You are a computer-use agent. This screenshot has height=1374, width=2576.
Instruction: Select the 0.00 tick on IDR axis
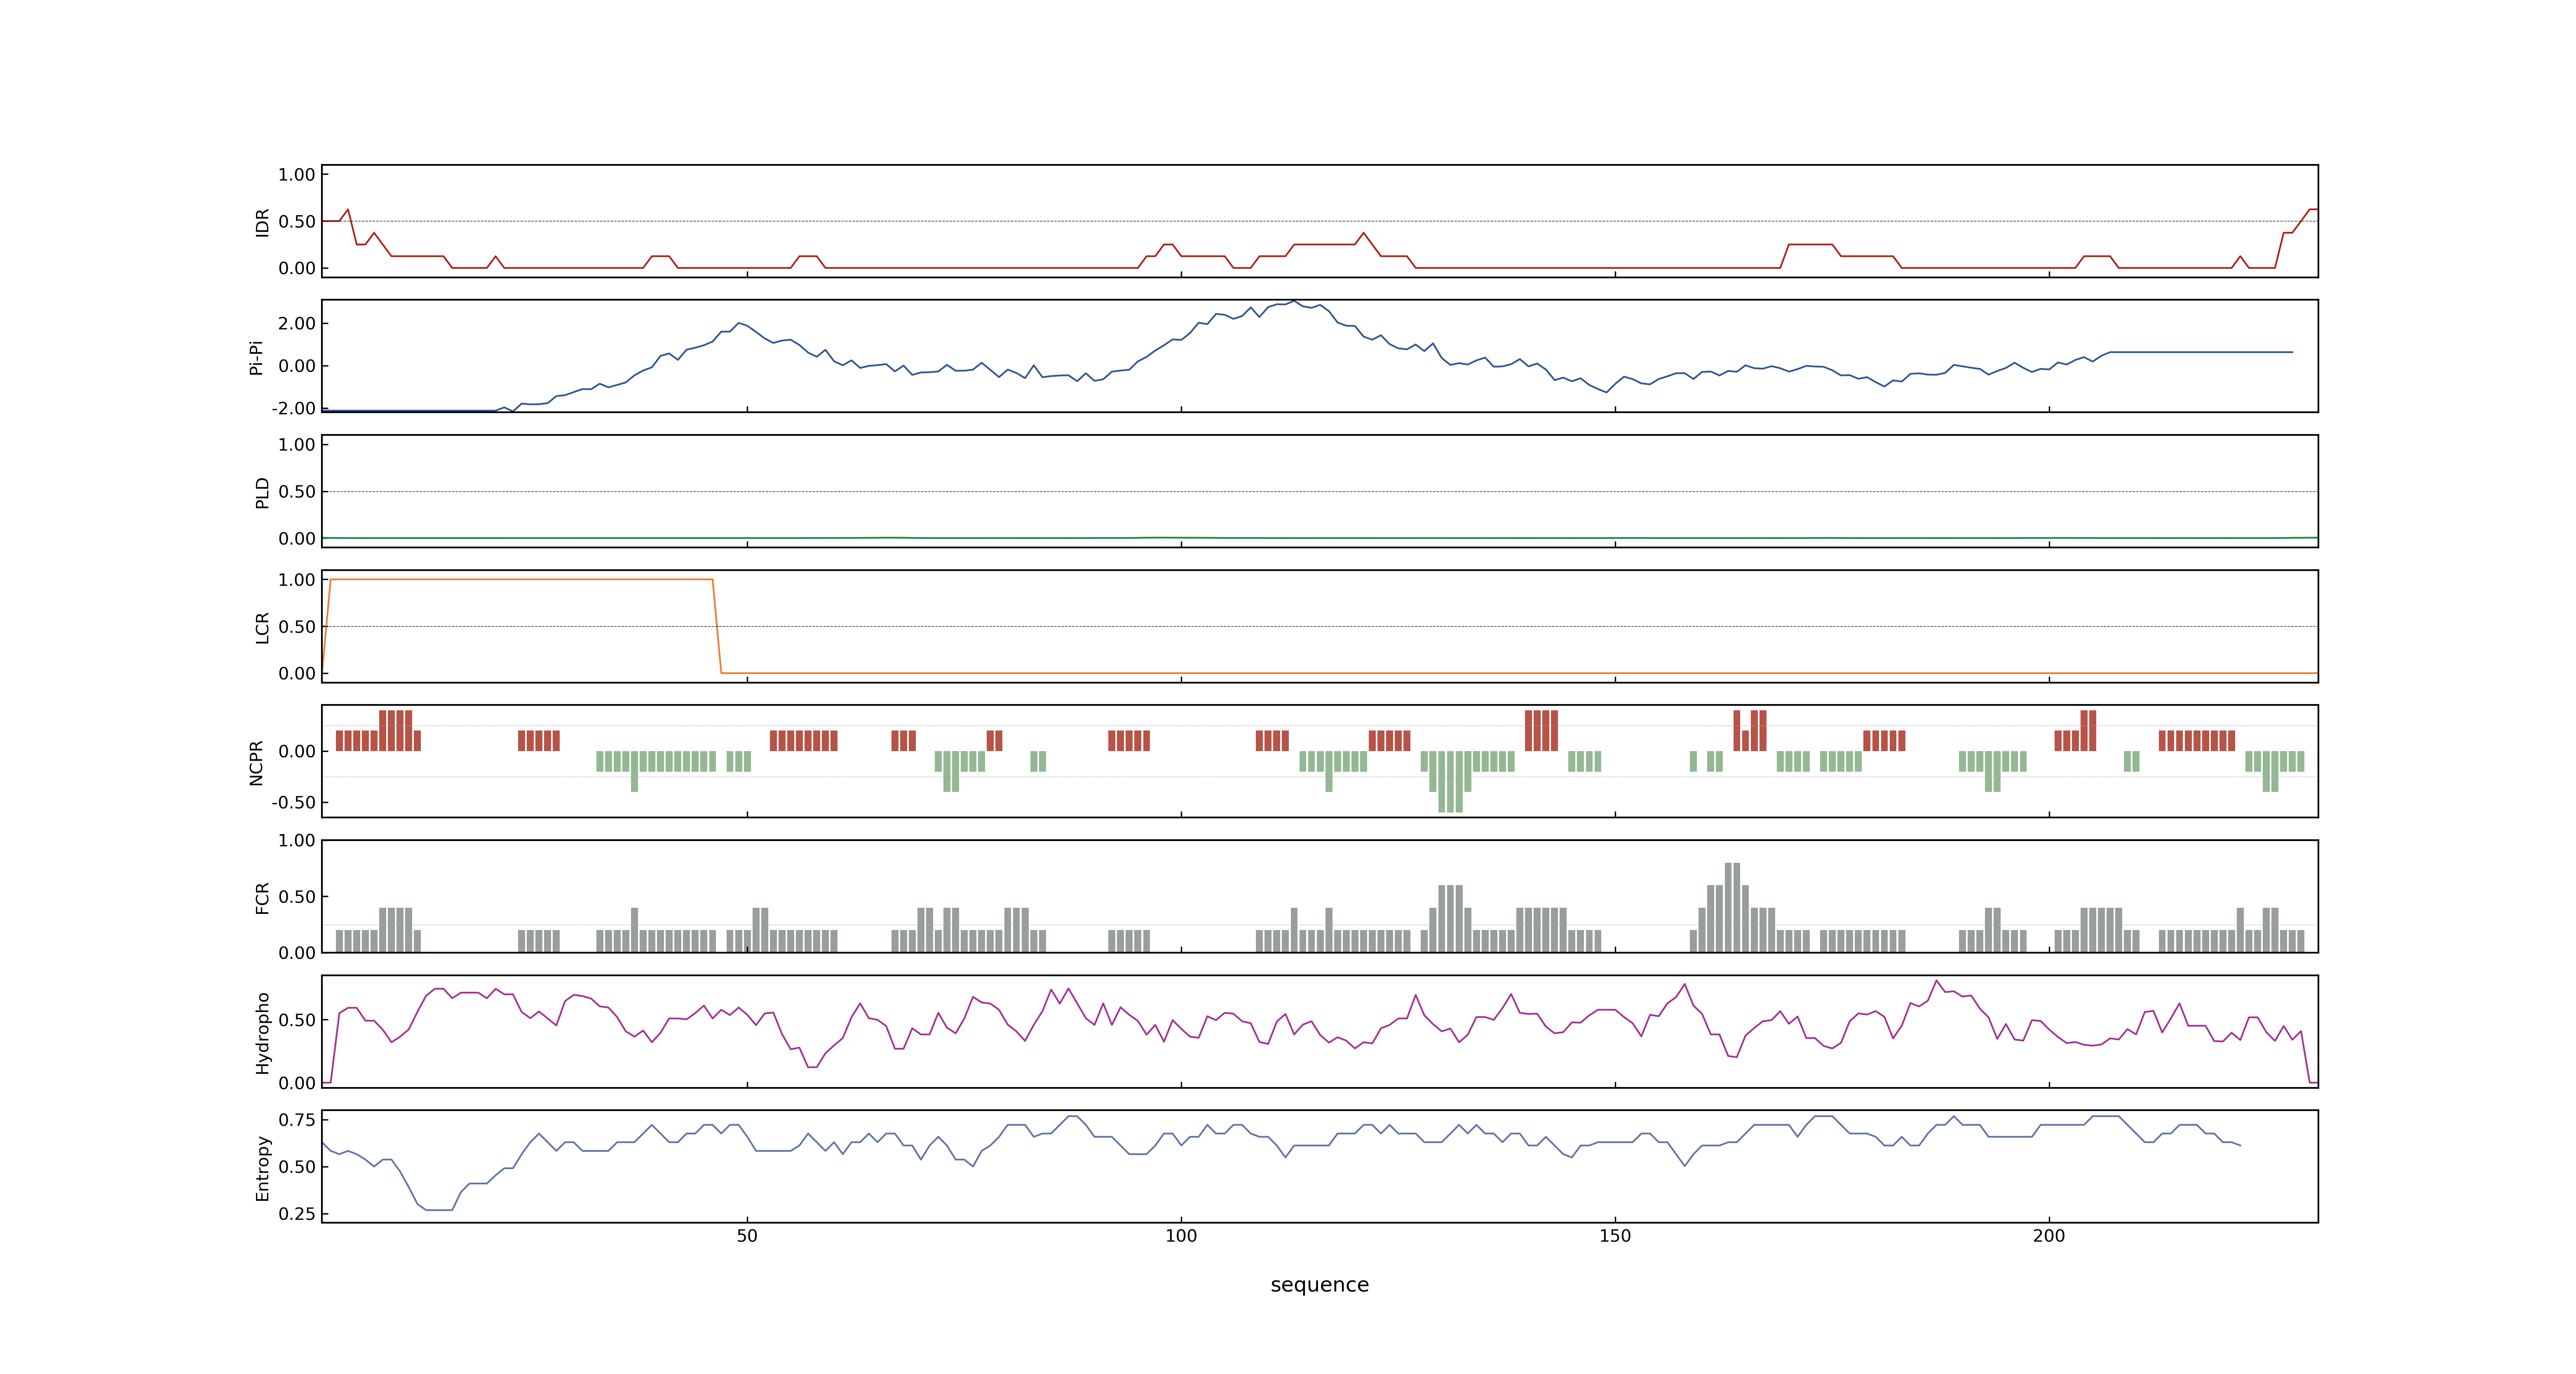click(x=297, y=268)
